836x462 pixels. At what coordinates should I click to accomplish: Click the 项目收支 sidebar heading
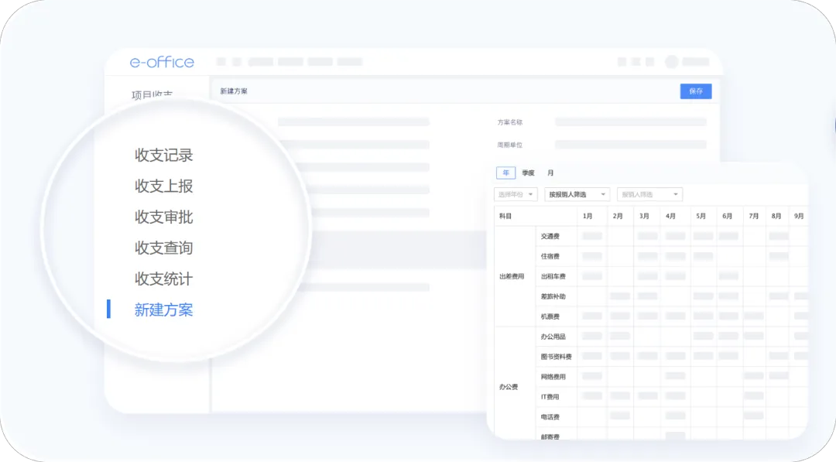(152, 96)
